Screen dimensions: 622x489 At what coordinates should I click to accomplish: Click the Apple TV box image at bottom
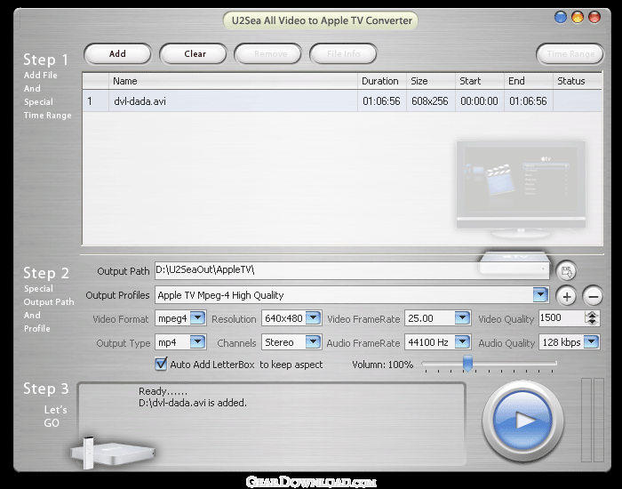pyautogui.click(x=112, y=453)
